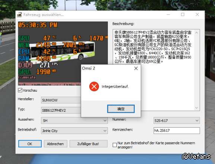The image size is (215, 164).
Task: Maximize the Fahrzeug auswählen window
Action: [x=183, y=14]
